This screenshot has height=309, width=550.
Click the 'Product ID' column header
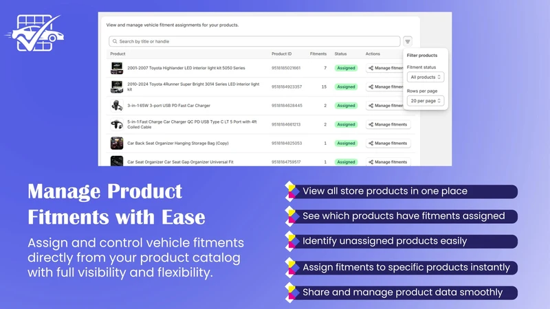tap(281, 54)
